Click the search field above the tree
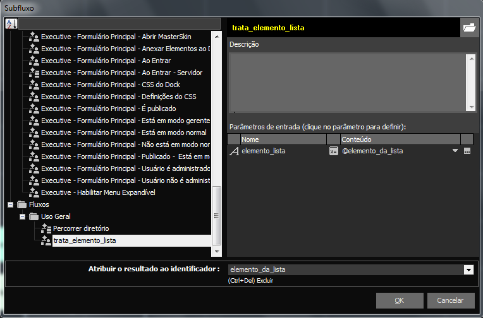Viewport: 483px width, 318px height. (x=120, y=23)
